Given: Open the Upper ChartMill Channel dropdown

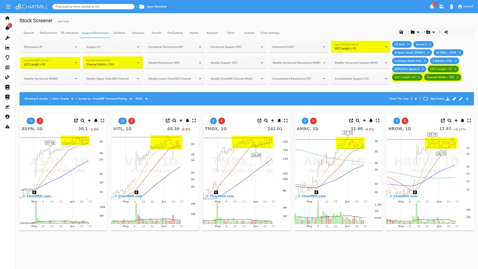Looking at the screenshot, I should (x=360, y=47).
